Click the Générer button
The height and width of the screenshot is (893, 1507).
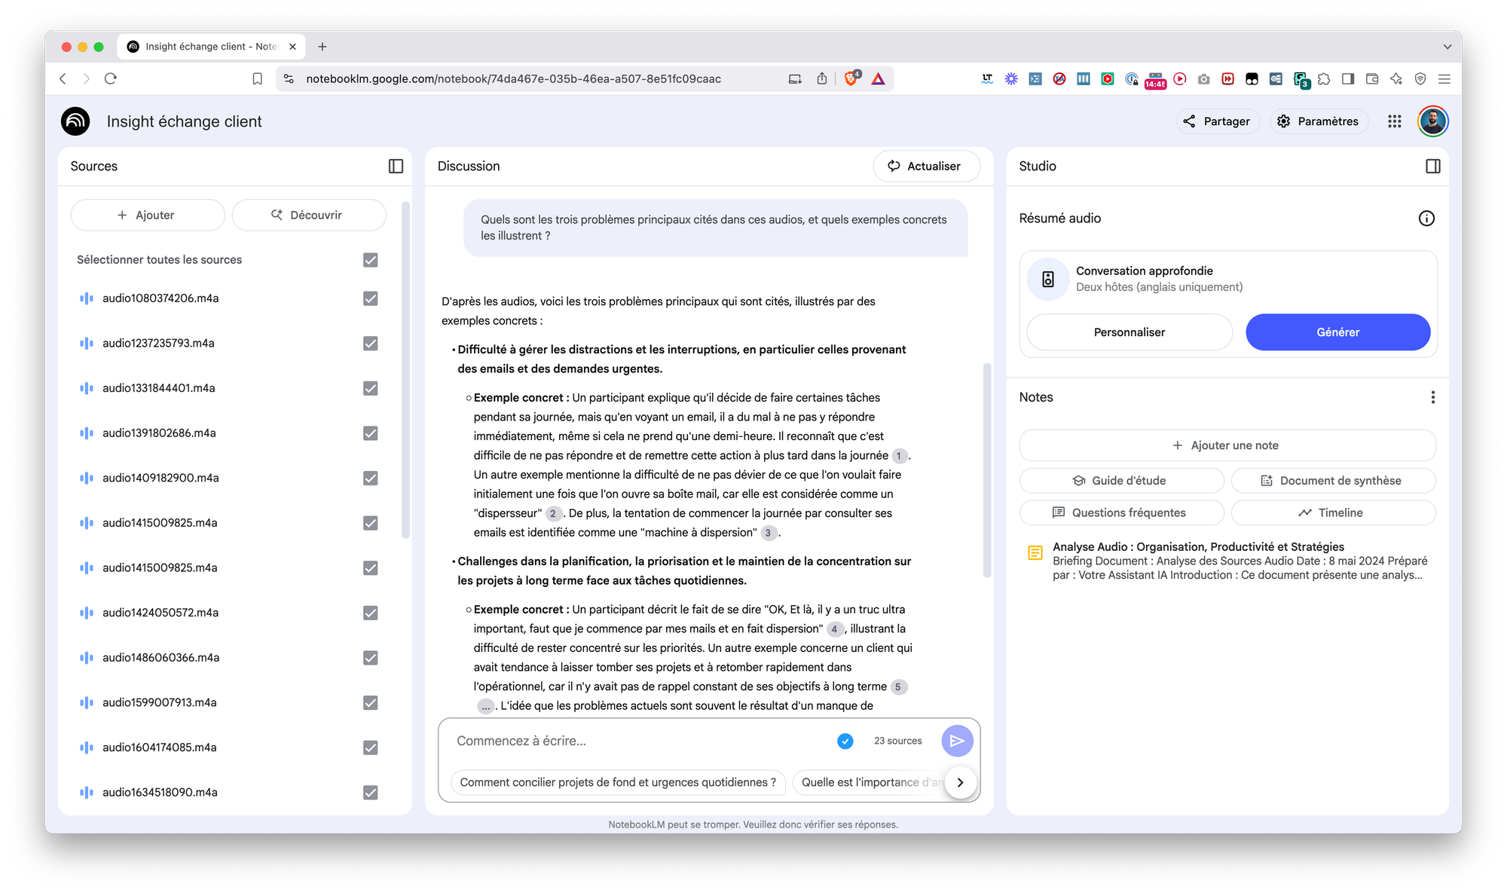(x=1337, y=332)
